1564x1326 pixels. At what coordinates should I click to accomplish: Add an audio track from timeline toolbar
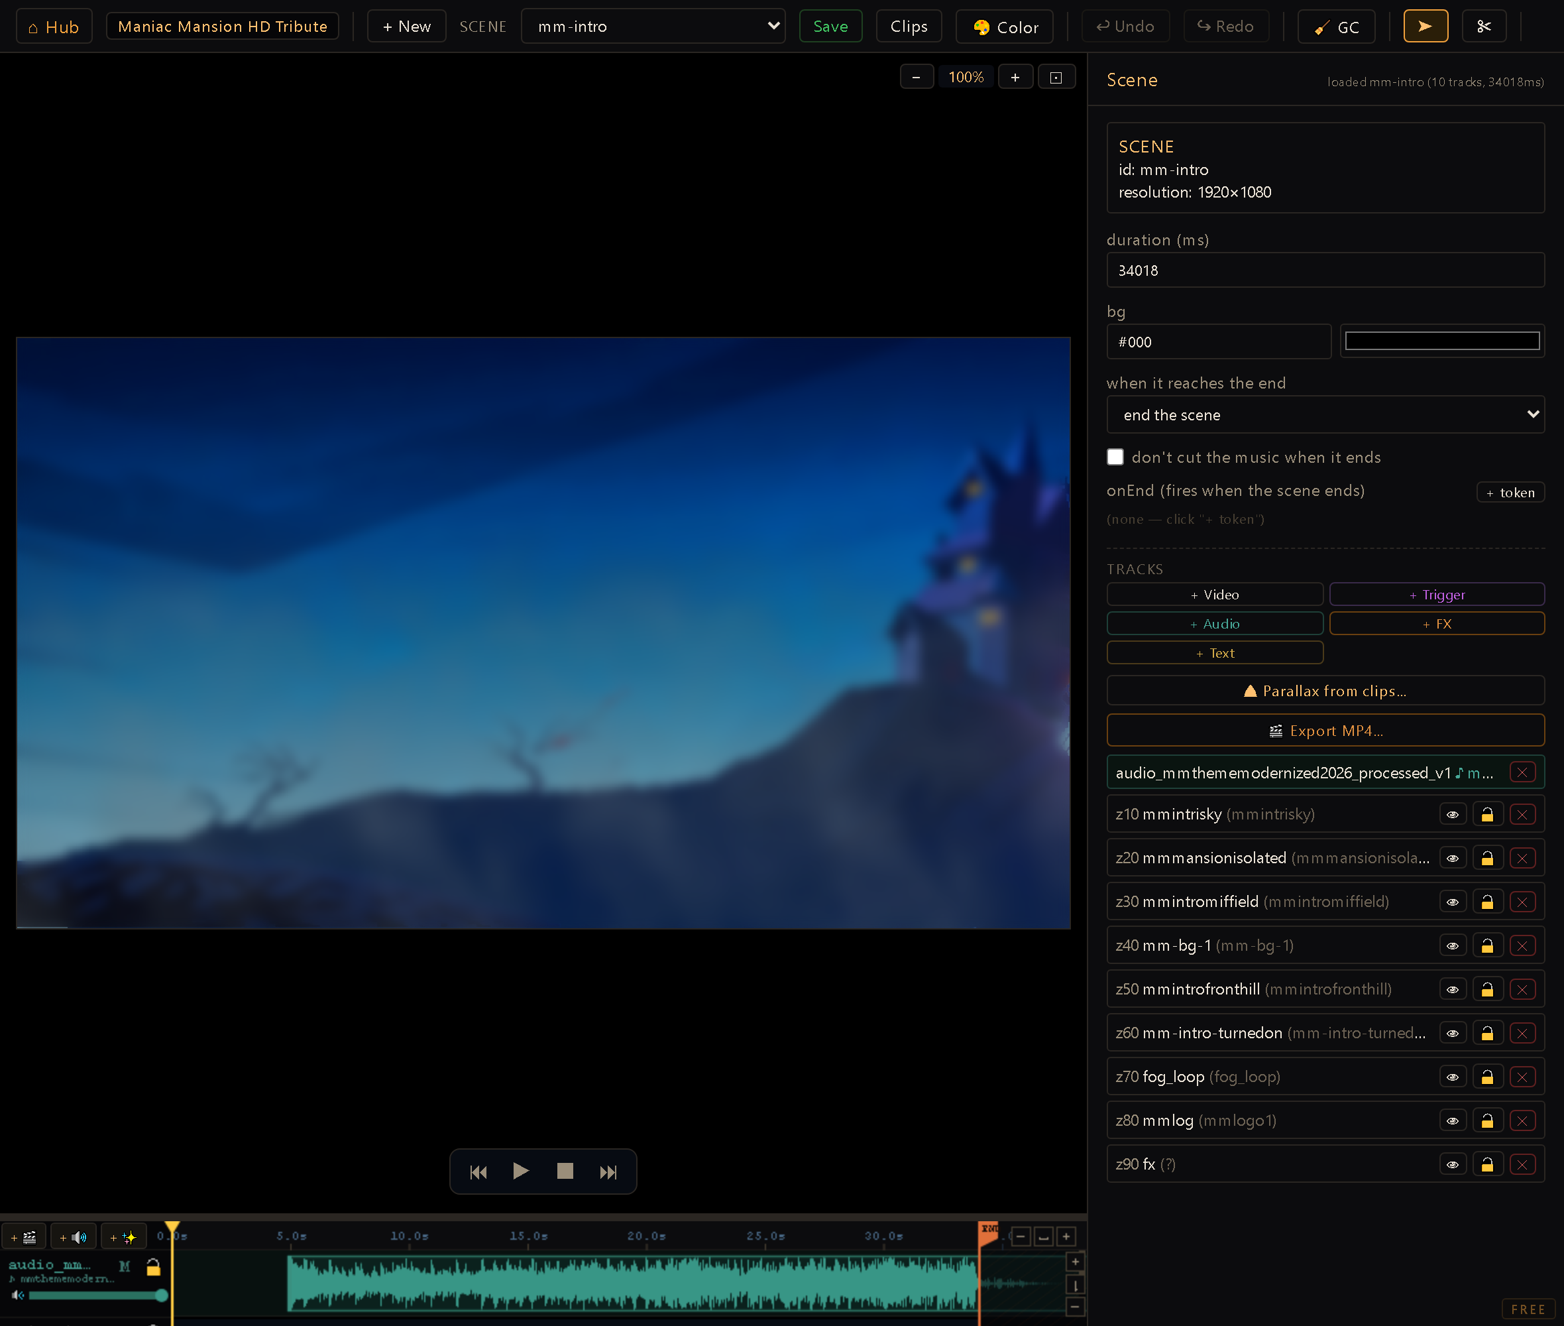coord(74,1236)
